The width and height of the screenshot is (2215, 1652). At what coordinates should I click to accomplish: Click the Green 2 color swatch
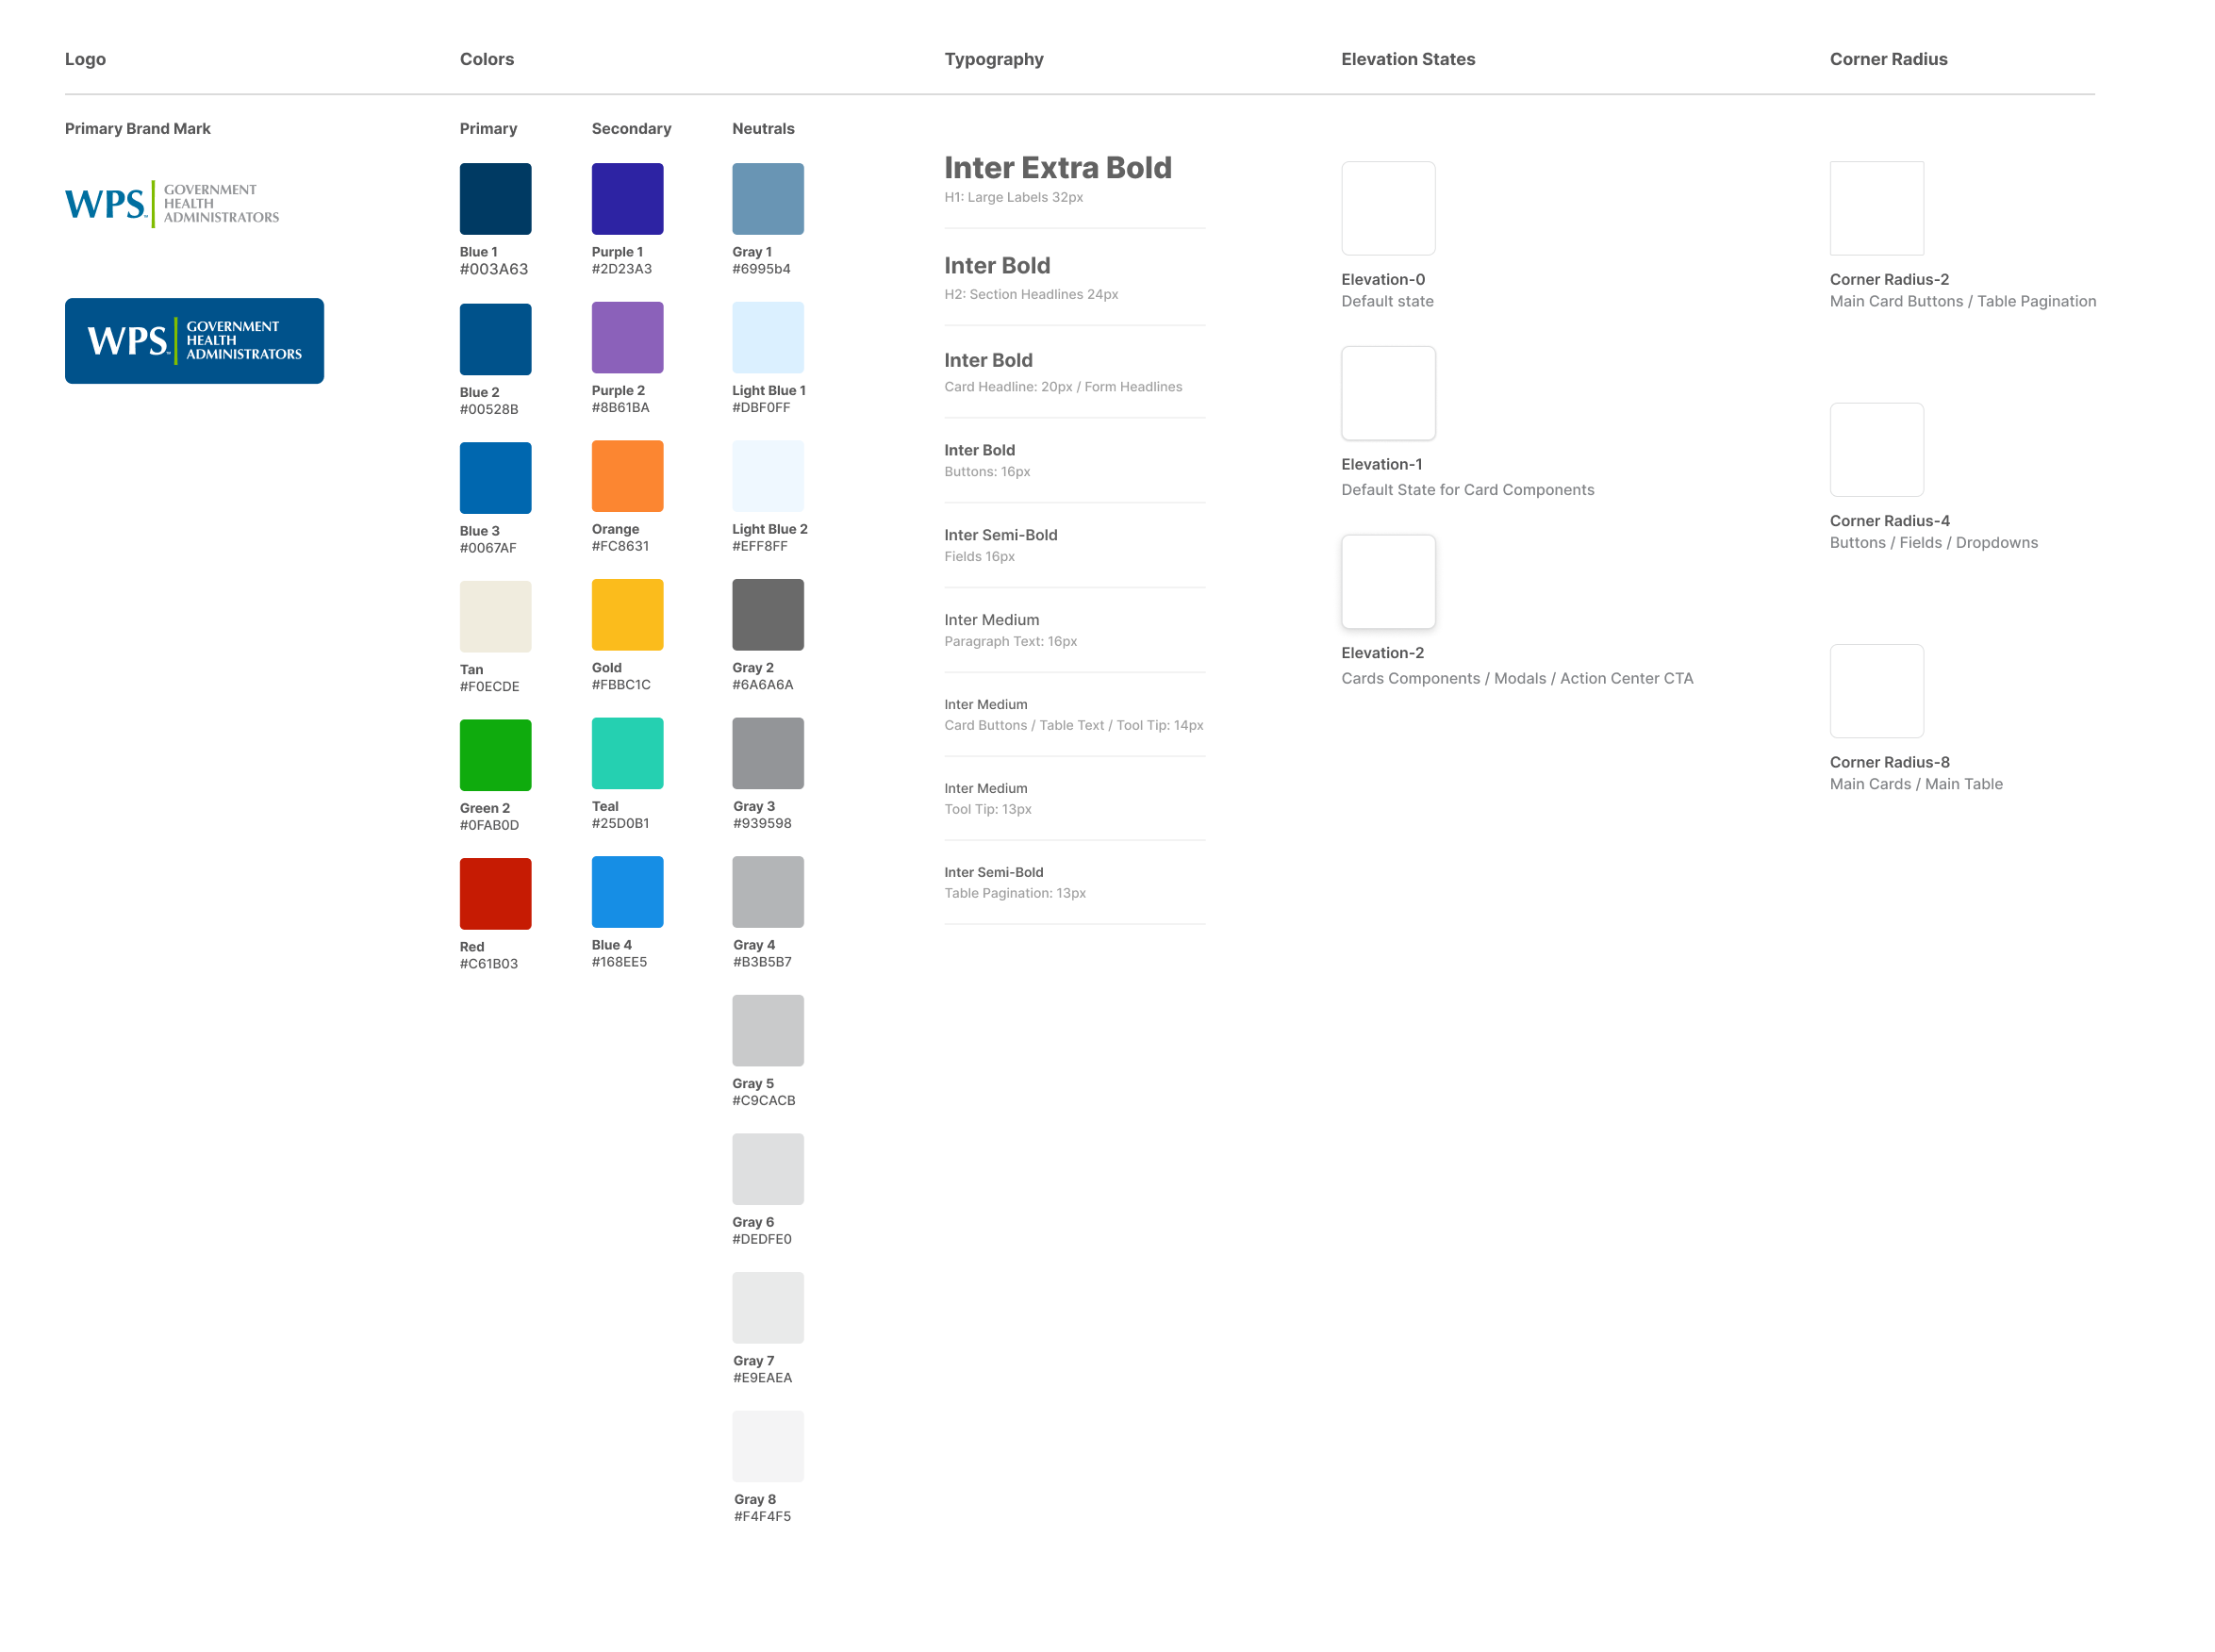coord(495,755)
